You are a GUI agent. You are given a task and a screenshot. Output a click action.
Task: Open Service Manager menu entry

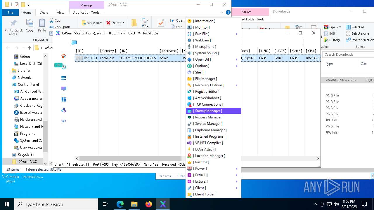coord(213,124)
